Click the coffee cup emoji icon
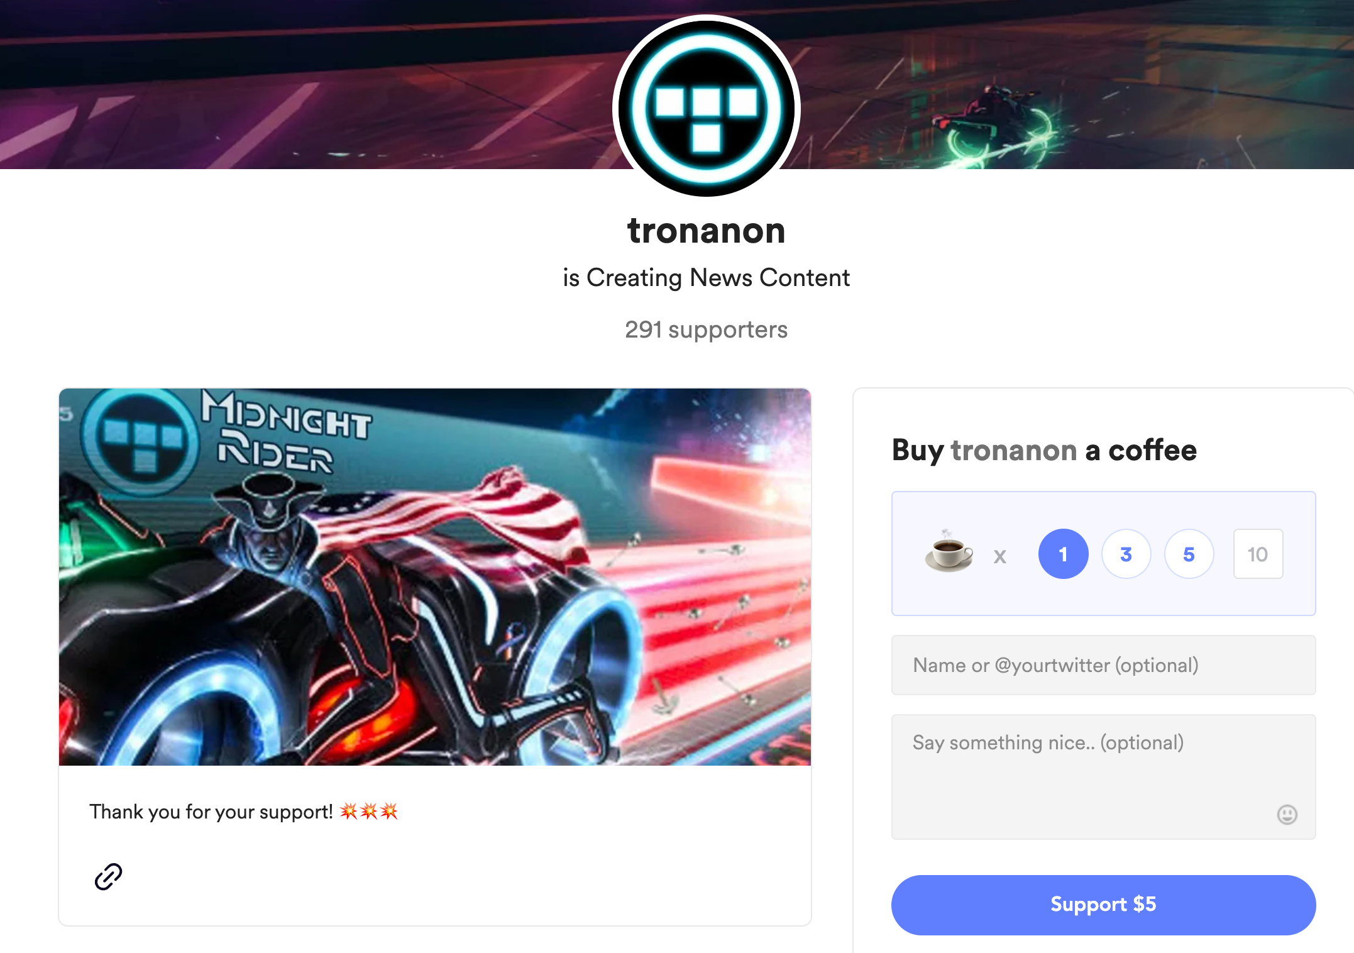This screenshot has width=1354, height=953. [x=949, y=551]
